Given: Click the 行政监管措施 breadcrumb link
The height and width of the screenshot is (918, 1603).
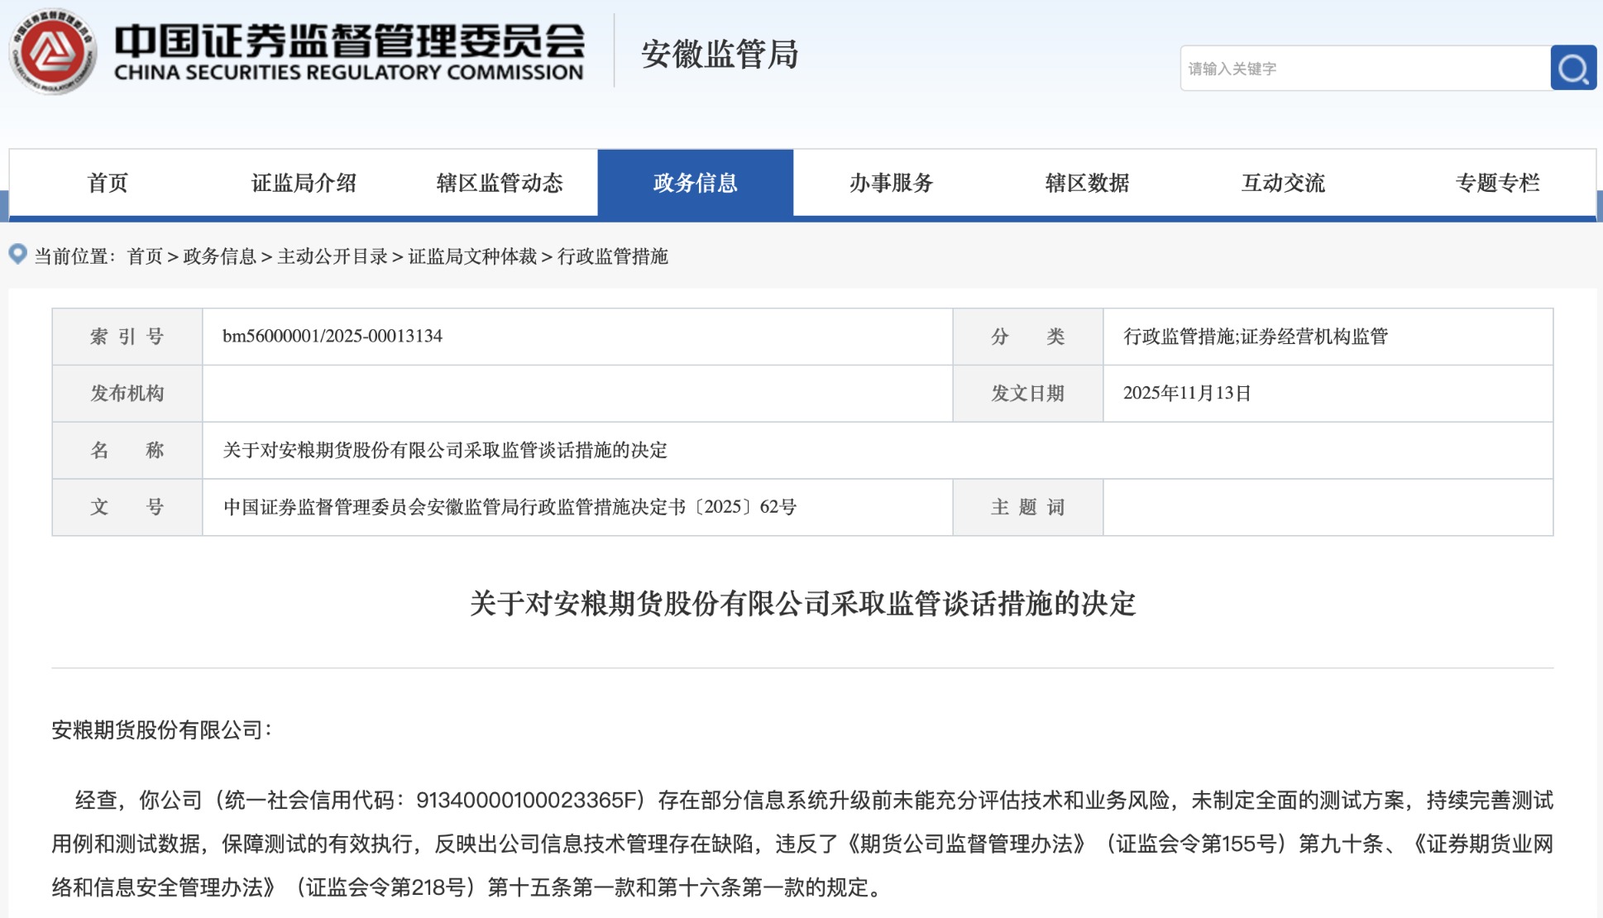Looking at the screenshot, I should [612, 256].
